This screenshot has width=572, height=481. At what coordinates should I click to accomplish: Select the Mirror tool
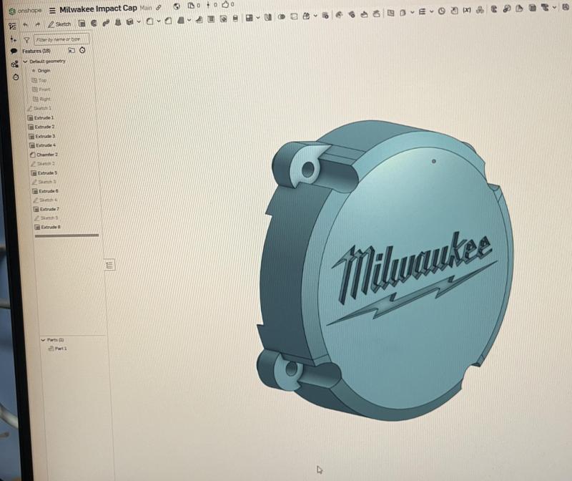[x=268, y=17]
